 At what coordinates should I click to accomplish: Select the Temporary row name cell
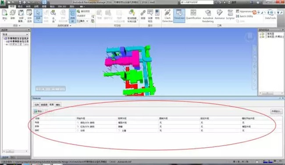(x=54, y=130)
